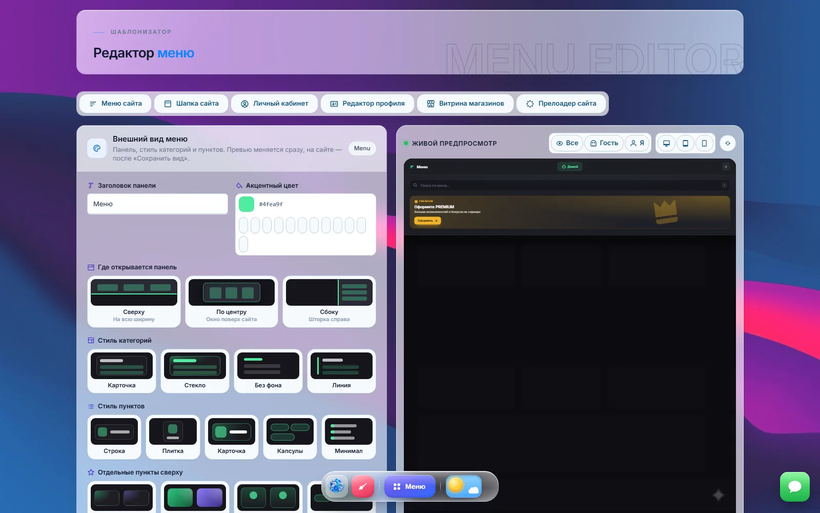The height and width of the screenshot is (513, 820).
Task: Switch to 'Прелоадер сайта' tab
Action: click(x=562, y=104)
